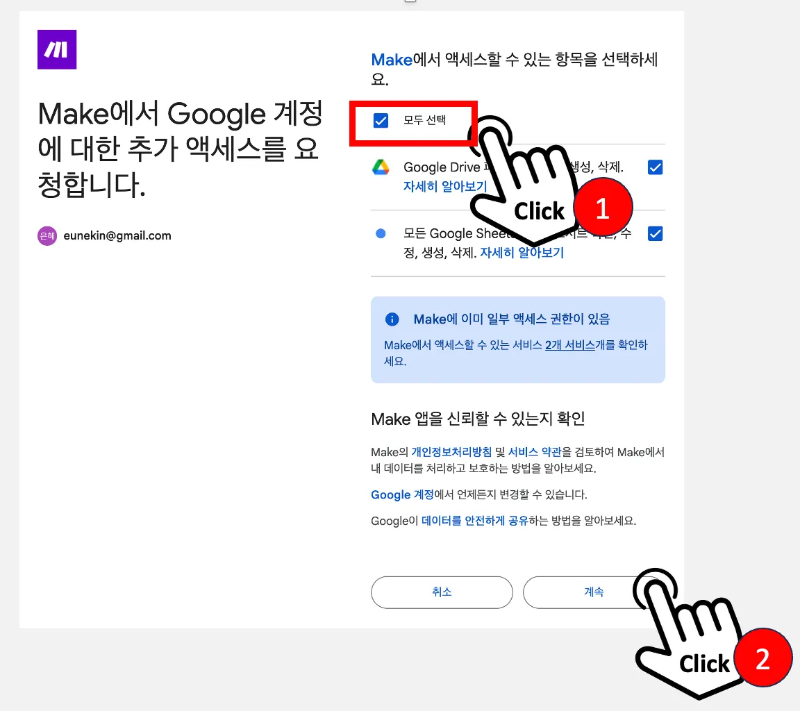The image size is (800, 711).
Task: Open the 개인정보처리방침 link
Action: tap(451, 452)
